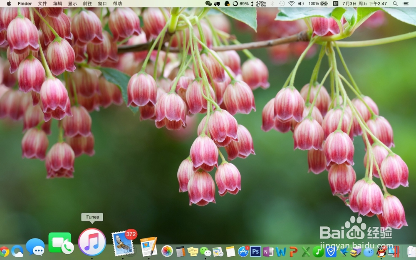Viewport: 416px width, 260px height.
Task: Click the truck icon in menu bar
Action: [x=217, y=4]
